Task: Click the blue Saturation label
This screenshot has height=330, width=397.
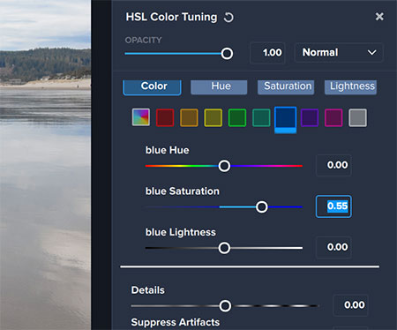Action: tap(183, 191)
